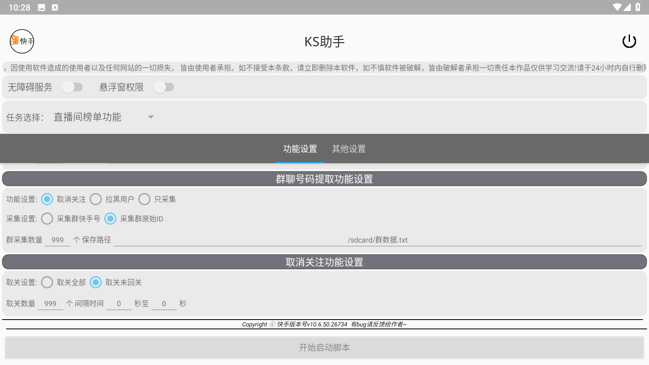Select the 拉黑用户 radio option
The image size is (649, 365).
(96, 199)
